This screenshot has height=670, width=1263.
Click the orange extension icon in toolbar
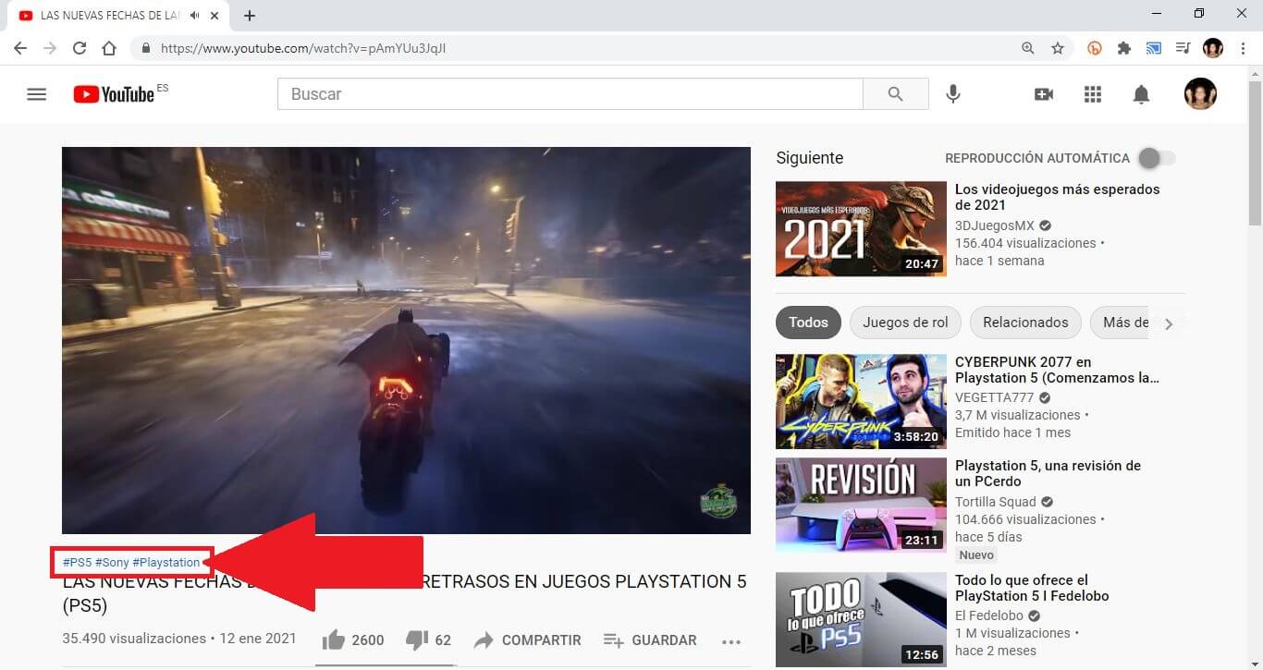(1095, 48)
